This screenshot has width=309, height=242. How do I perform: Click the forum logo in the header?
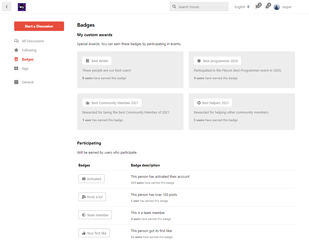(x=22, y=7)
